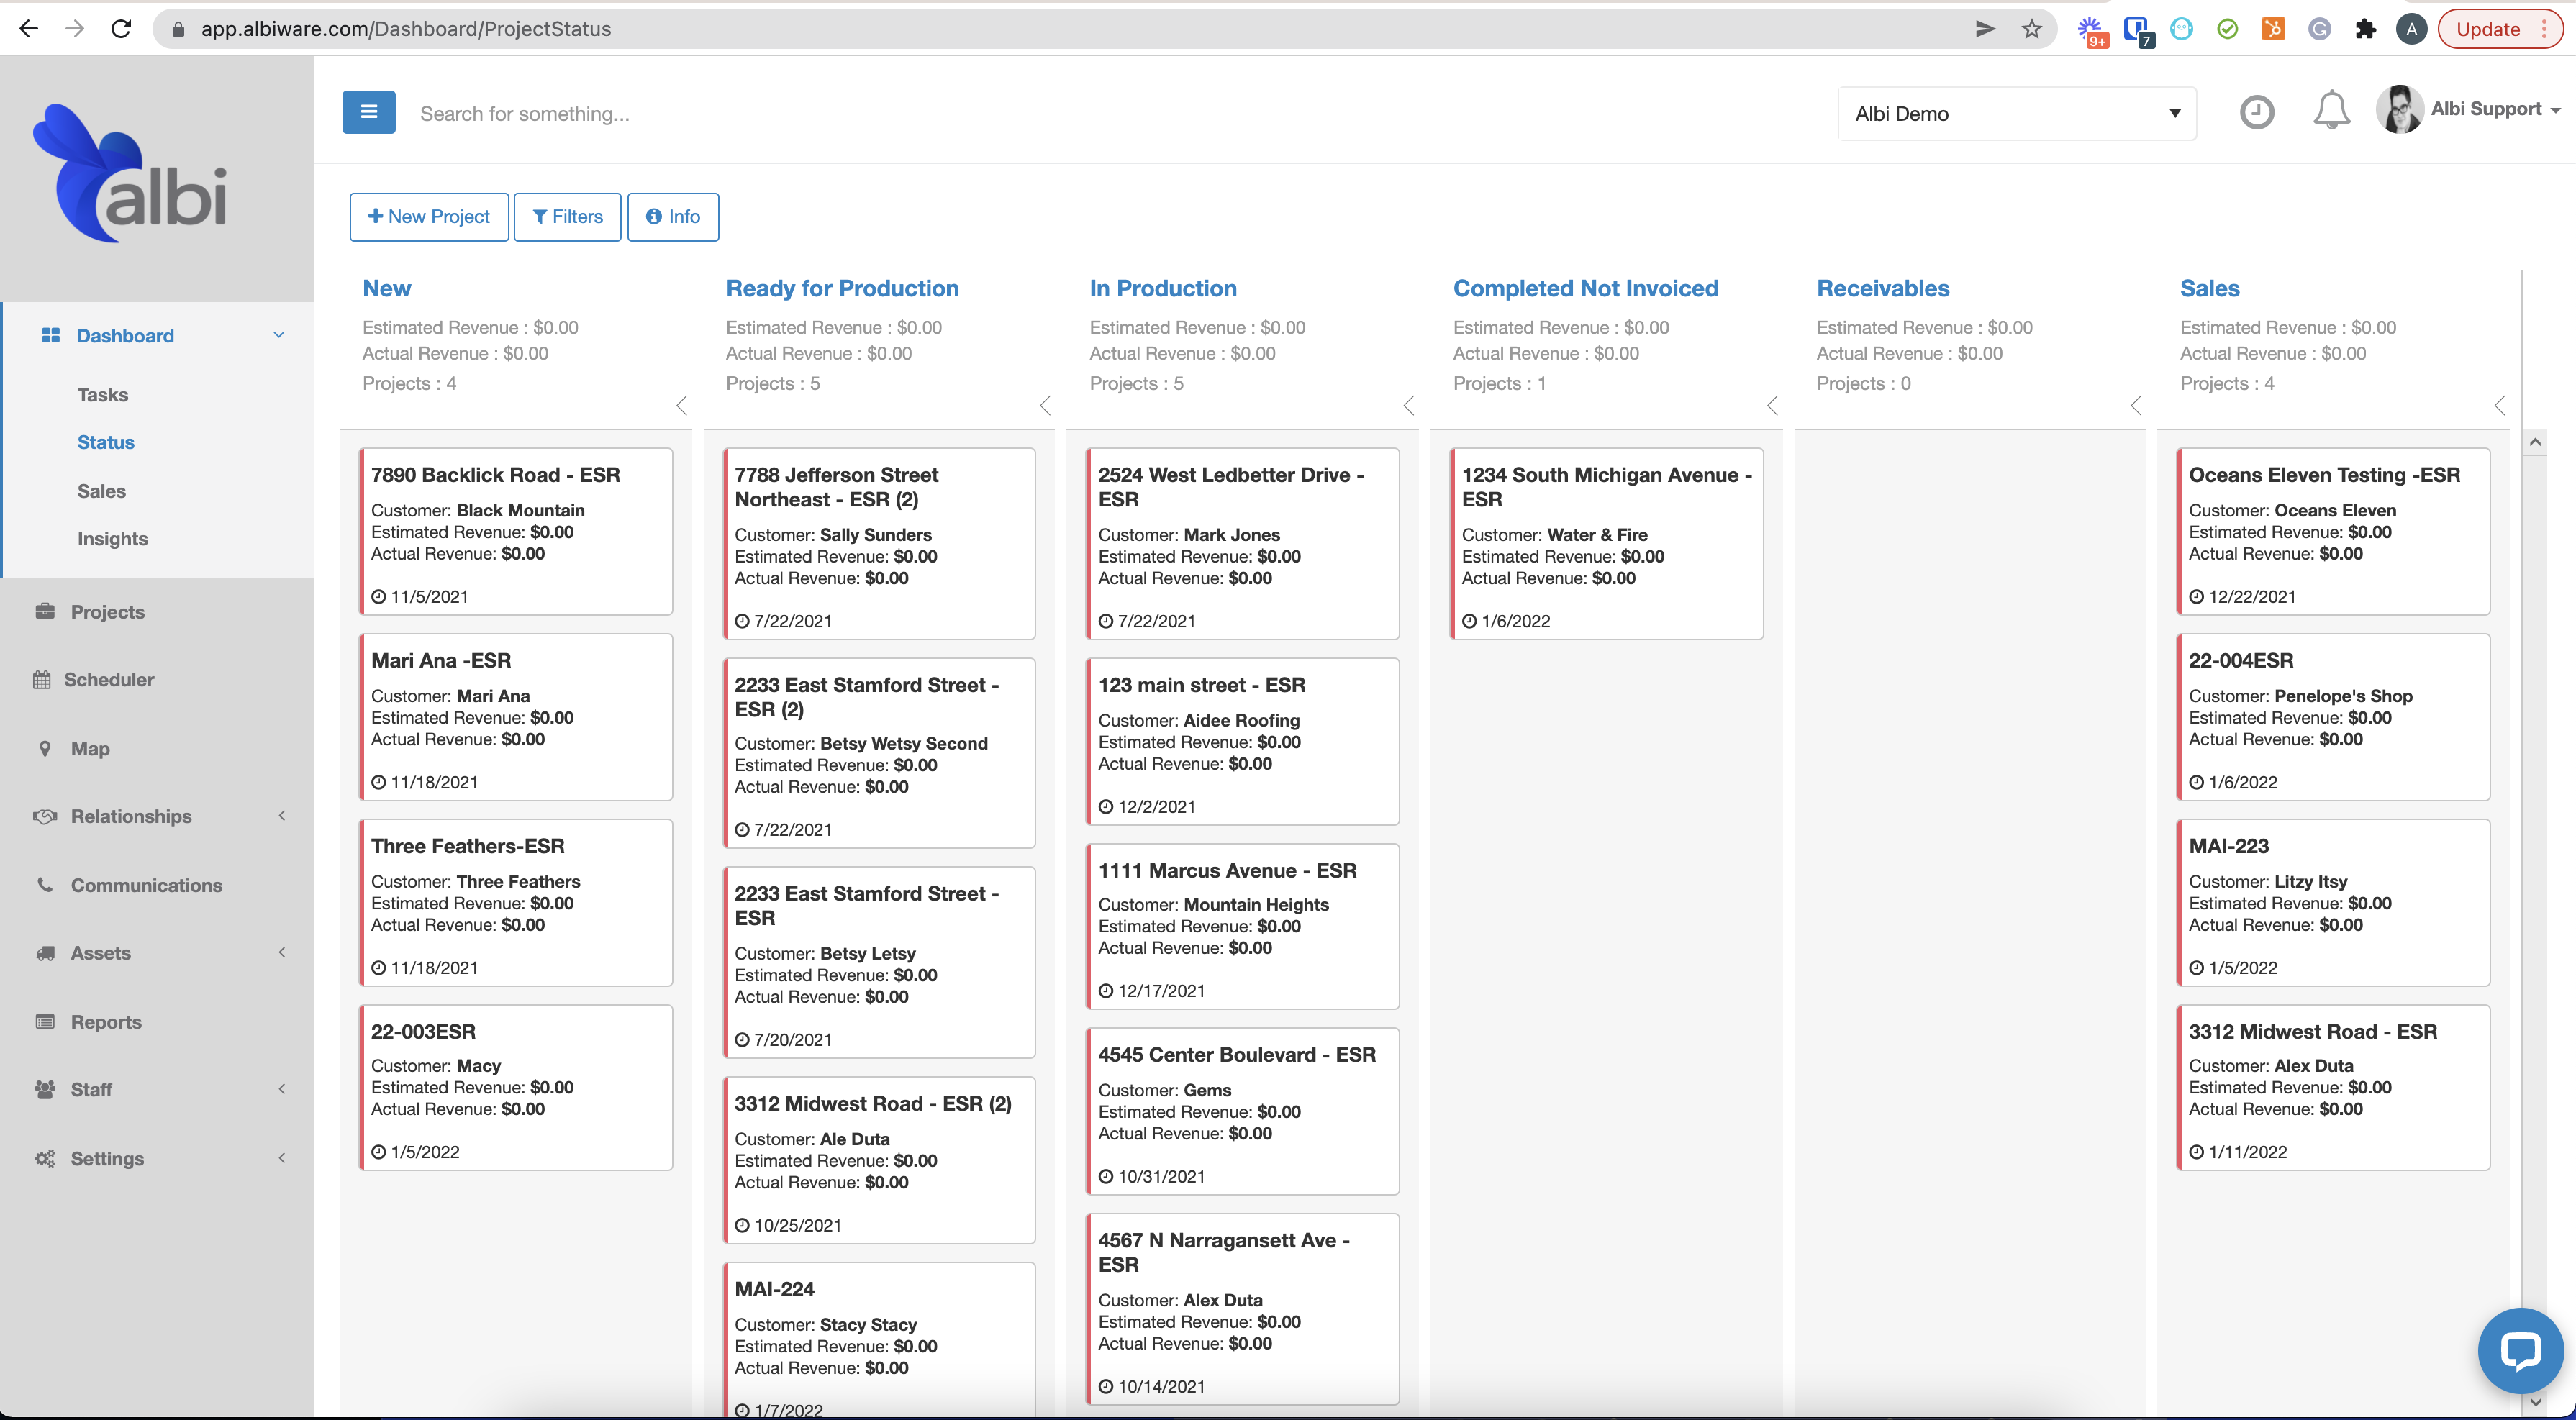
Task: Open the notifications bell
Action: (x=2330, y=111)
